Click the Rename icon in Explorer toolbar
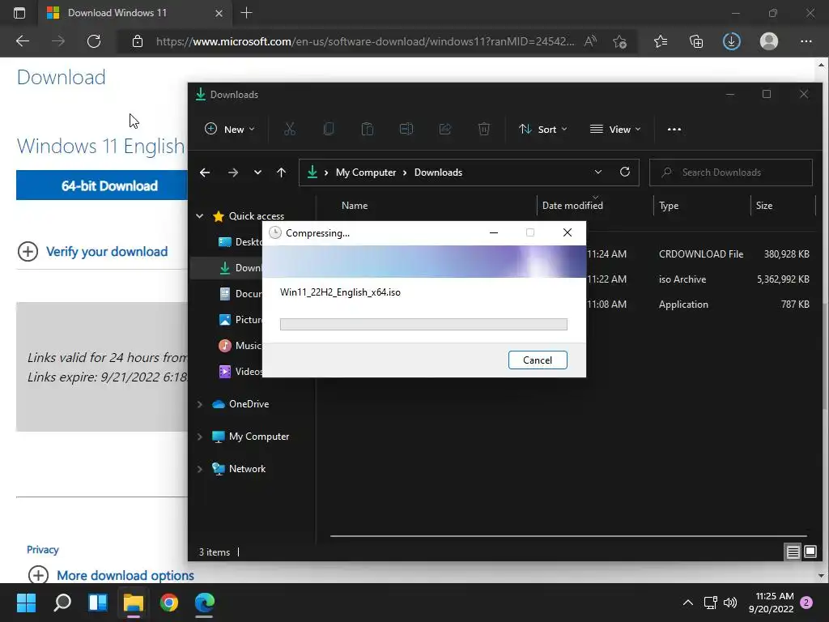829x622 pixels. click(406, 129)
